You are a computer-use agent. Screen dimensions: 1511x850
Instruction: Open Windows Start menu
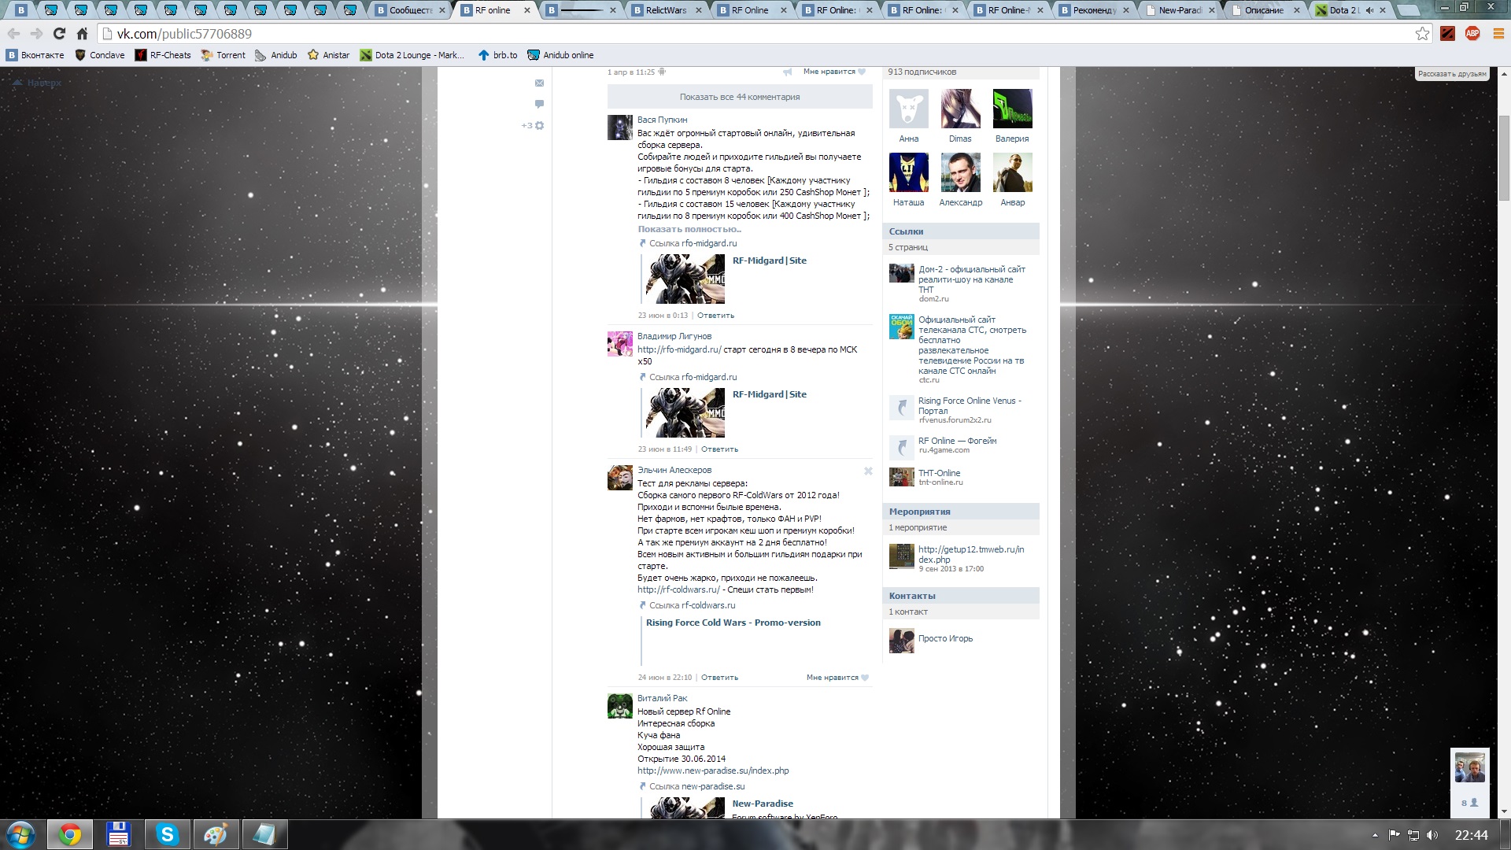point(21,834)
